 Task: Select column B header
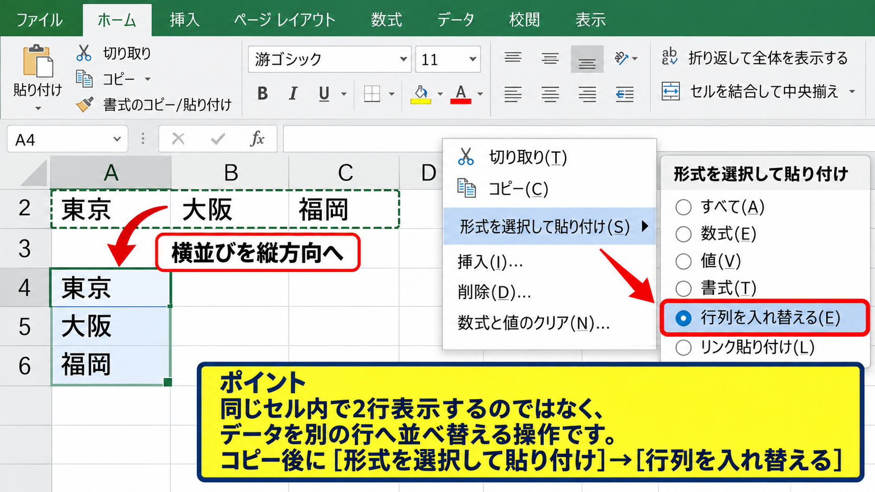tap(230, 173)
